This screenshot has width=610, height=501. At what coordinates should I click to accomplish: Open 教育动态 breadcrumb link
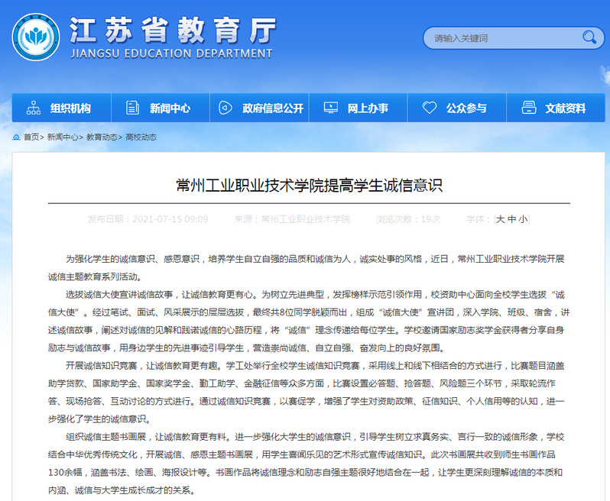(x=101, y=137)
